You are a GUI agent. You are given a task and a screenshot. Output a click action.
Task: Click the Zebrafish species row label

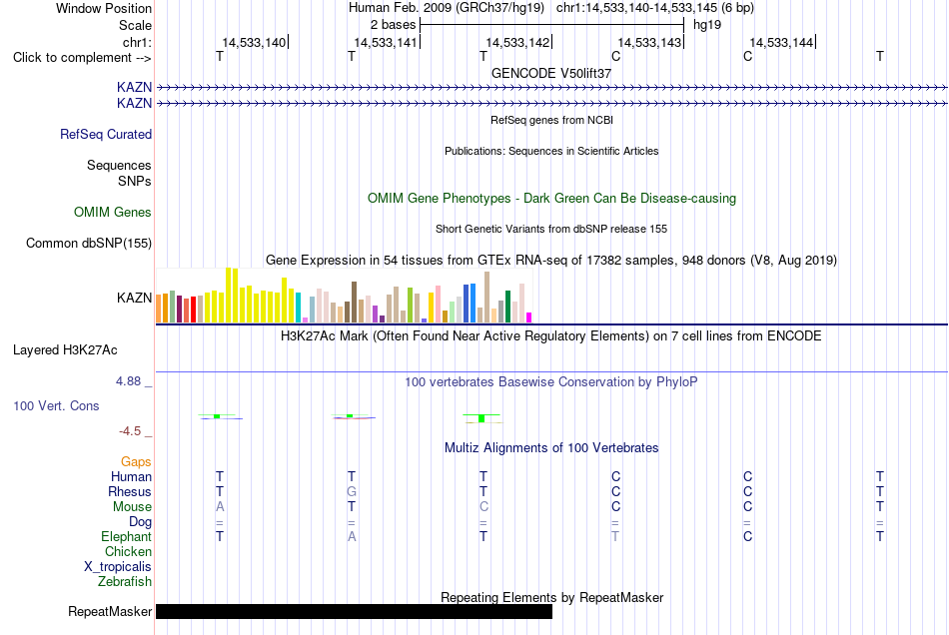tap(125, 582)
